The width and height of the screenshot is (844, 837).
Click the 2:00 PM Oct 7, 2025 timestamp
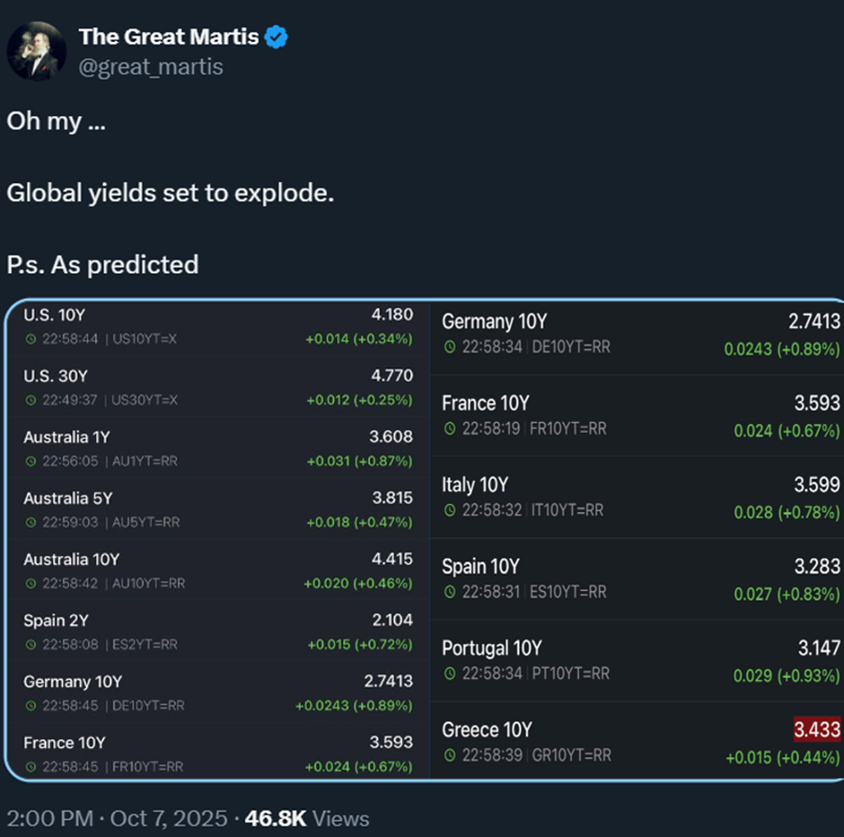(x=115, y=818)
